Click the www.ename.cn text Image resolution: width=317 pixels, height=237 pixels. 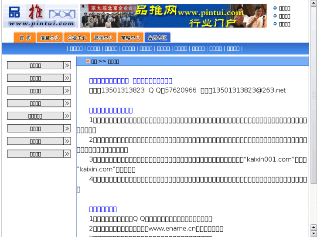click(x=172, y=229)
